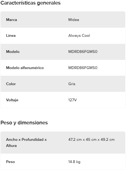Click the 47.2 cm dimensions value
127x170 pixels.
[x=91, y=140]
